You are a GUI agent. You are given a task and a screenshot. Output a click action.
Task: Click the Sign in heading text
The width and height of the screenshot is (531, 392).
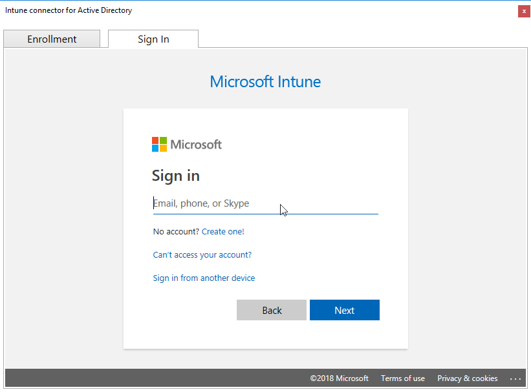tap(176, 176)
